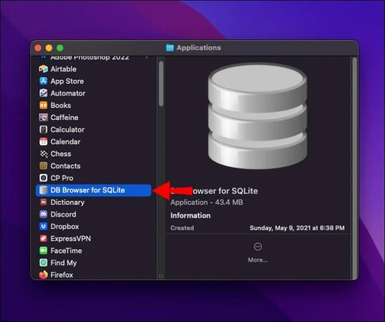Click the circled ellipsis above More
Screen dimensions: 385x322
pos(258,247)
